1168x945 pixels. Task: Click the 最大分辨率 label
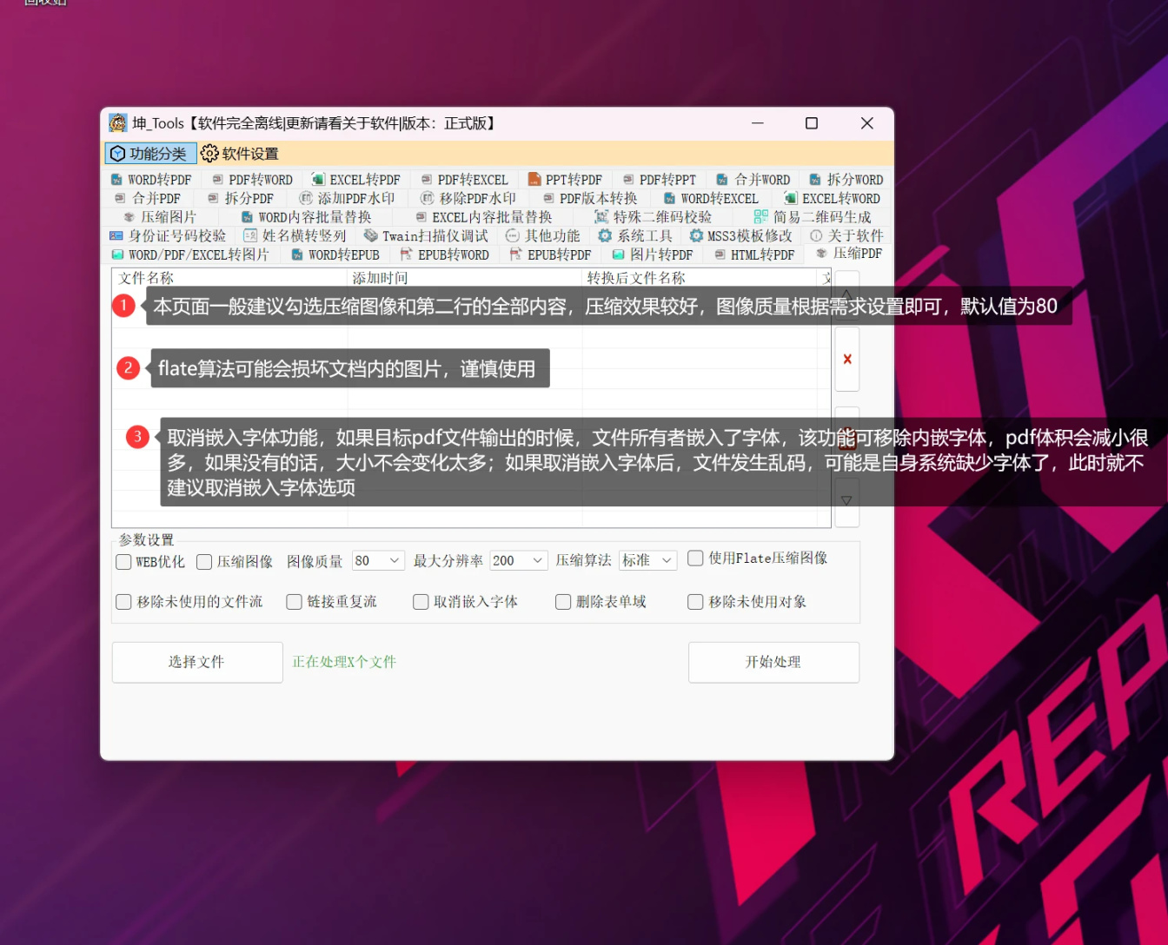click(448, 562)
